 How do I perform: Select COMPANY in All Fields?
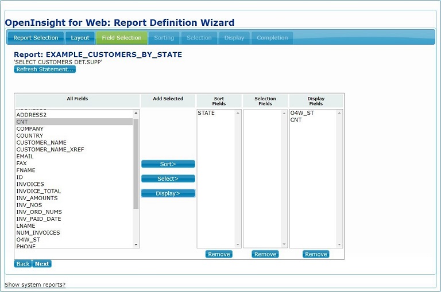(x=74, y=129)
